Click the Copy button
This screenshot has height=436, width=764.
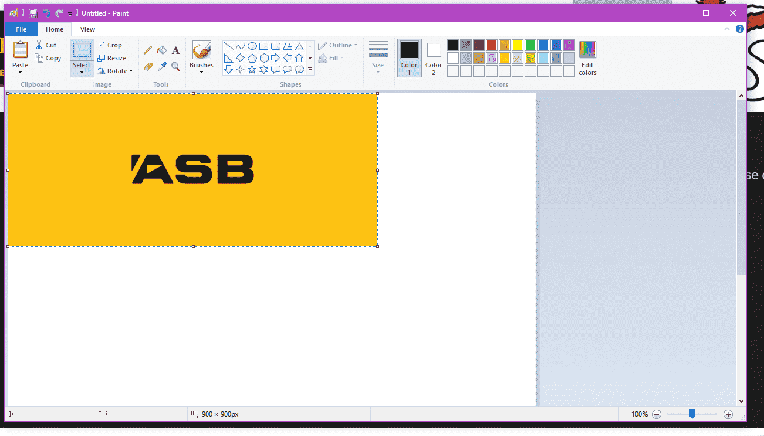click(x=48, y=58)
